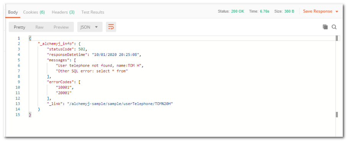Image resolution: width=347 pixels, height=141 pixels.
Task: Click the statusCode value 502
Action: (82, 49)
